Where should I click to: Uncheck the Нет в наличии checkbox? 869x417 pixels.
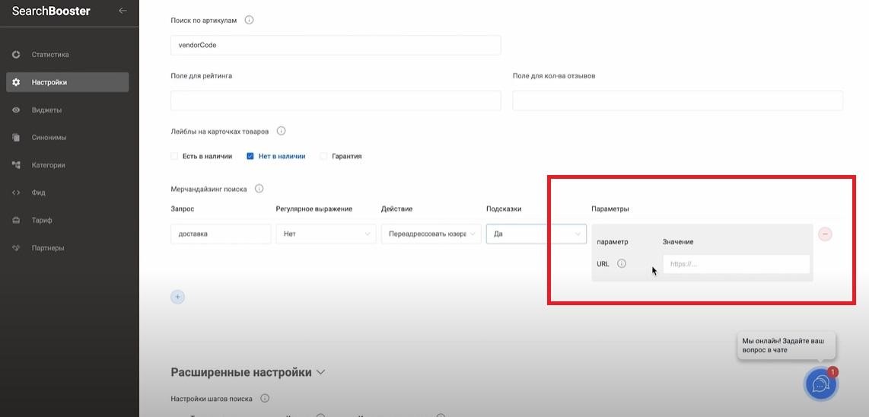tap(250, 156)
